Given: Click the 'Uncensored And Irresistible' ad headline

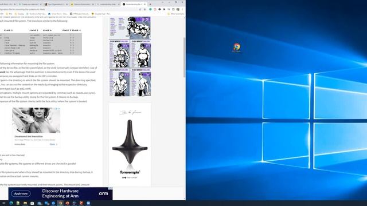Looking at the screenshot, I should pos(29,136).
